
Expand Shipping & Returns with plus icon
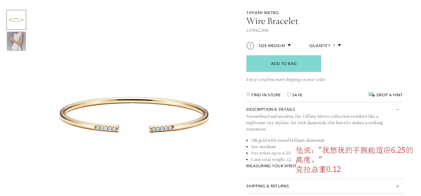[x=398, y=186]
